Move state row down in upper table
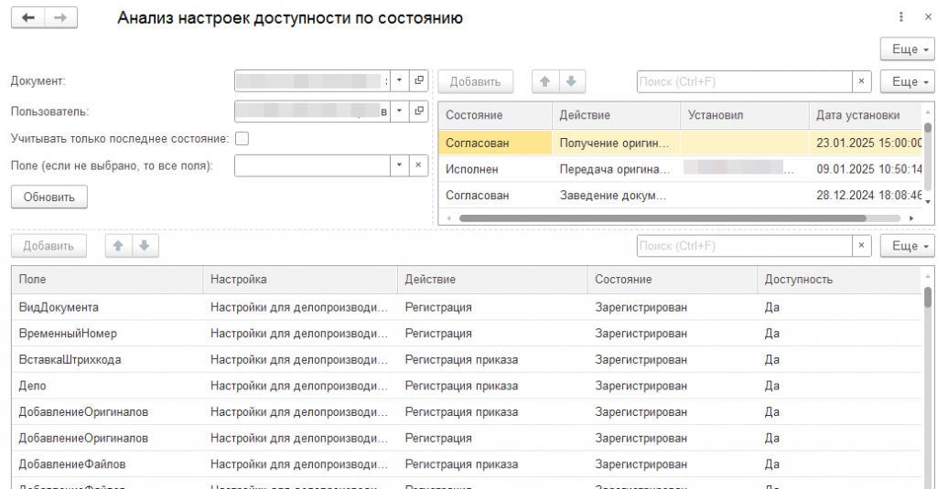 (572, 81)
